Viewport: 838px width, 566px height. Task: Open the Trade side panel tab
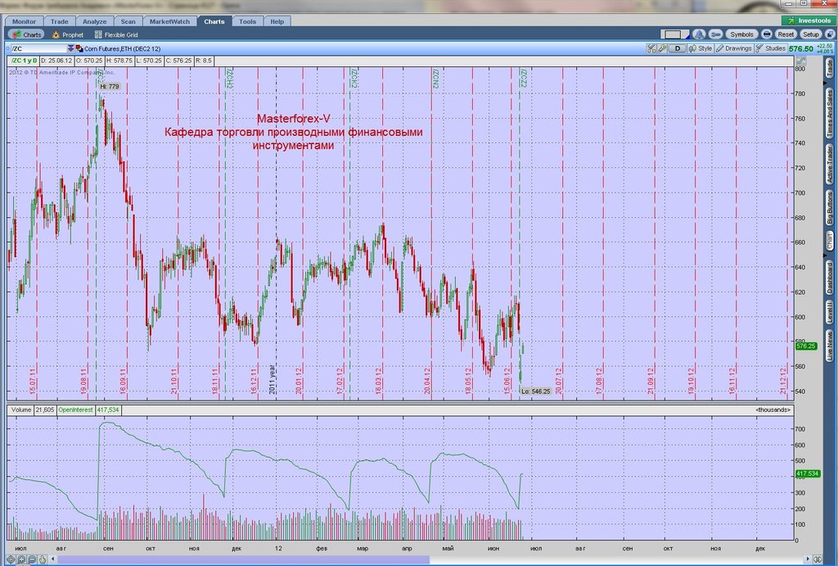830,69
